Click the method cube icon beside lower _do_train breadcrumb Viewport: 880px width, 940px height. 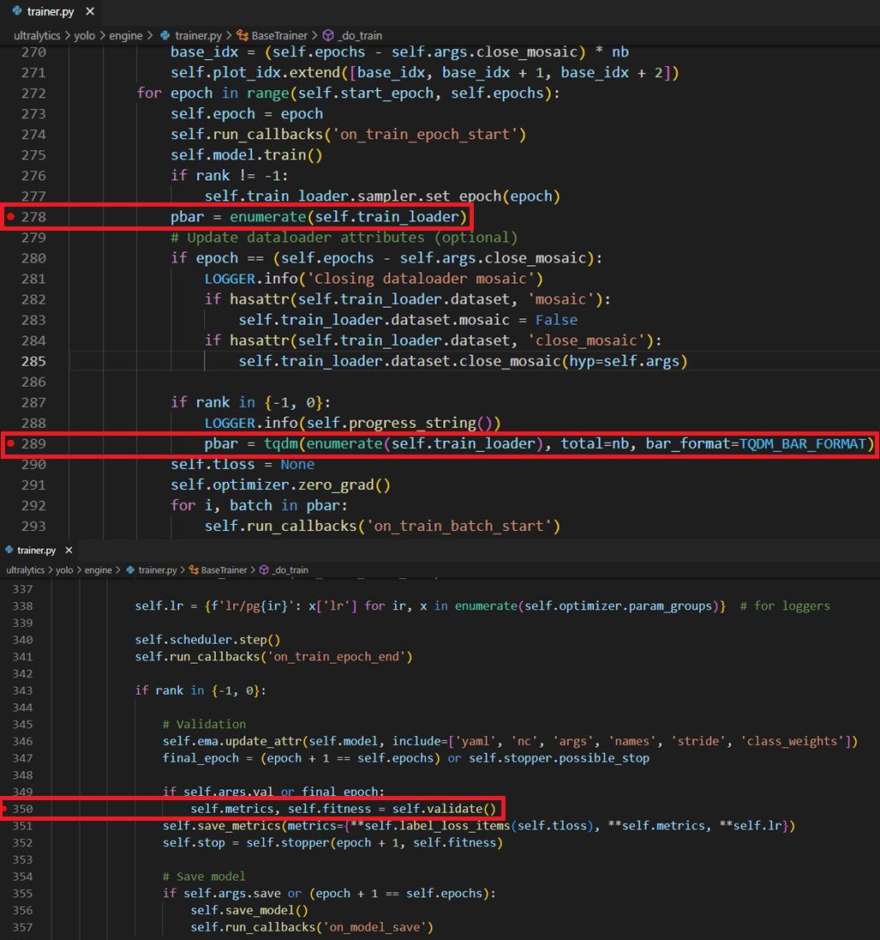point(264,570)
